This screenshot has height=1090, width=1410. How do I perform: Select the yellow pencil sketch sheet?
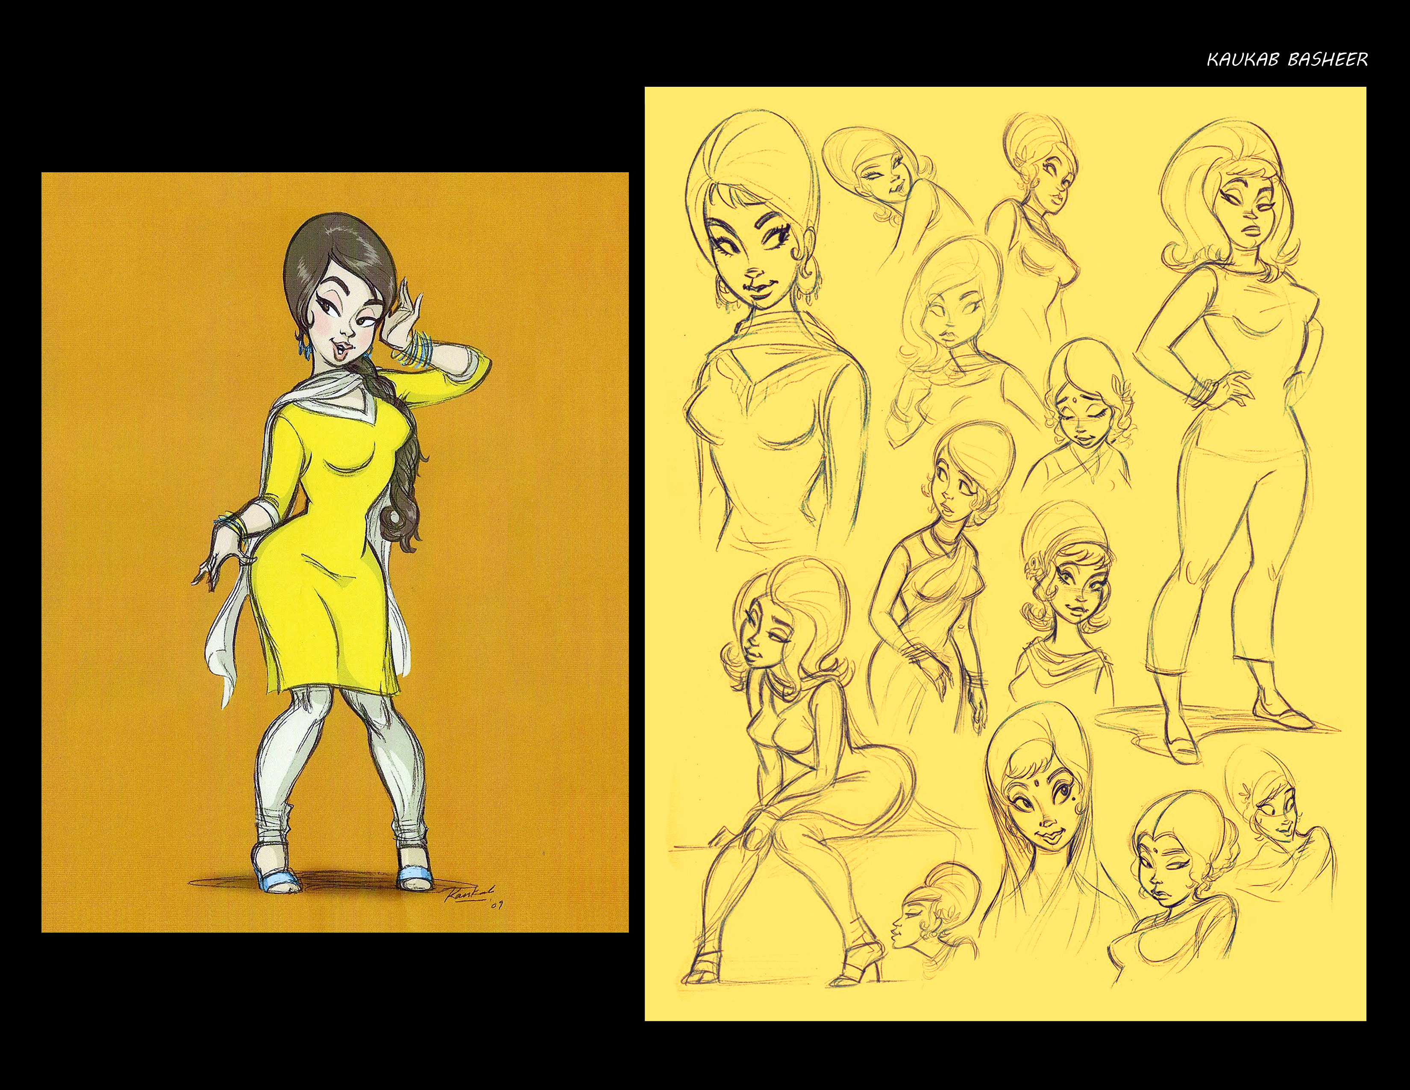click(1005, 554)
